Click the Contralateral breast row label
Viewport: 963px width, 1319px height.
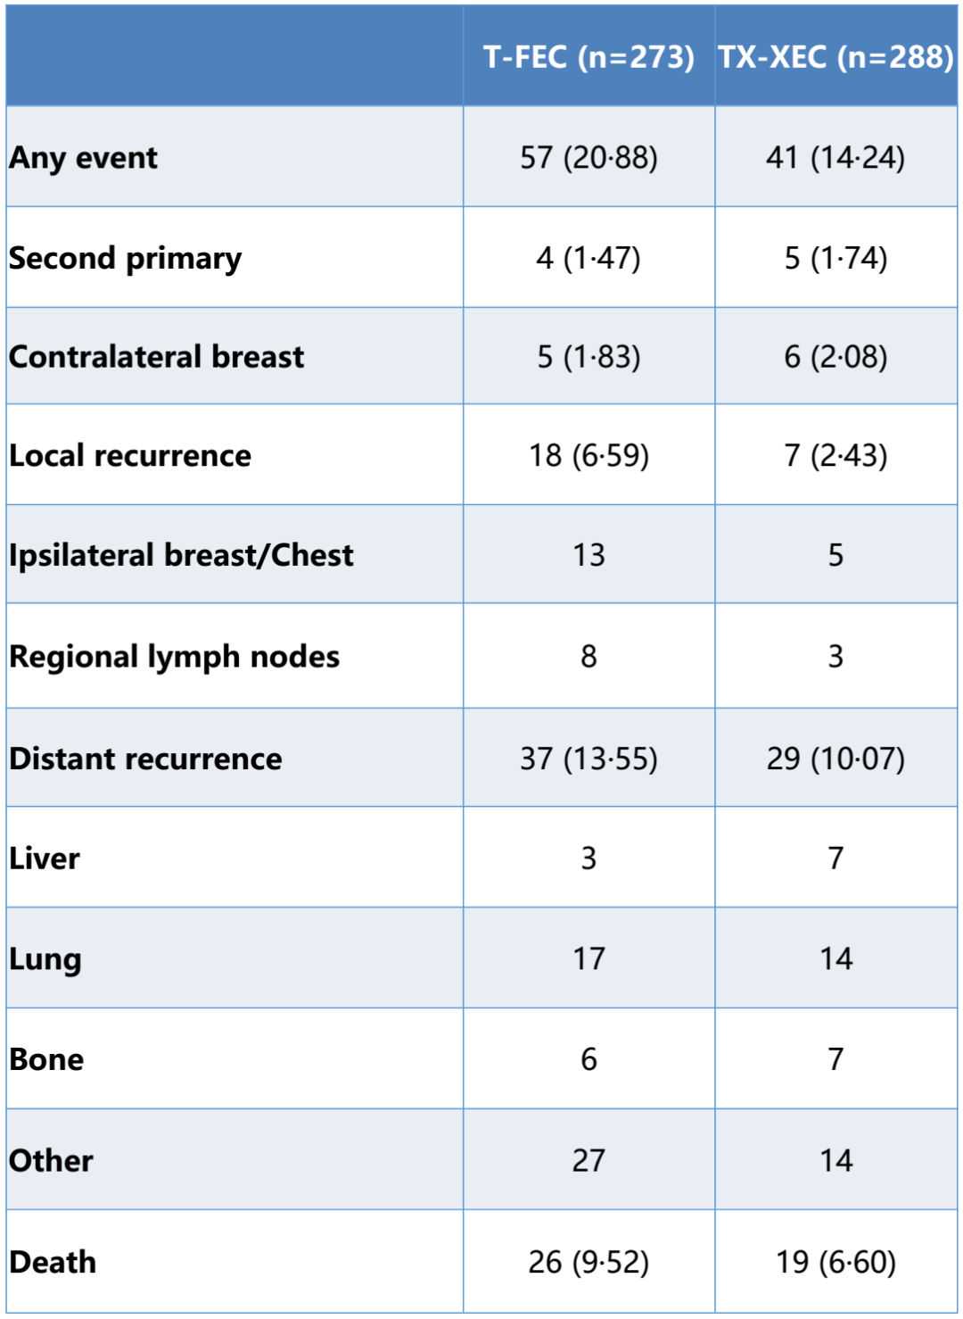156,357
